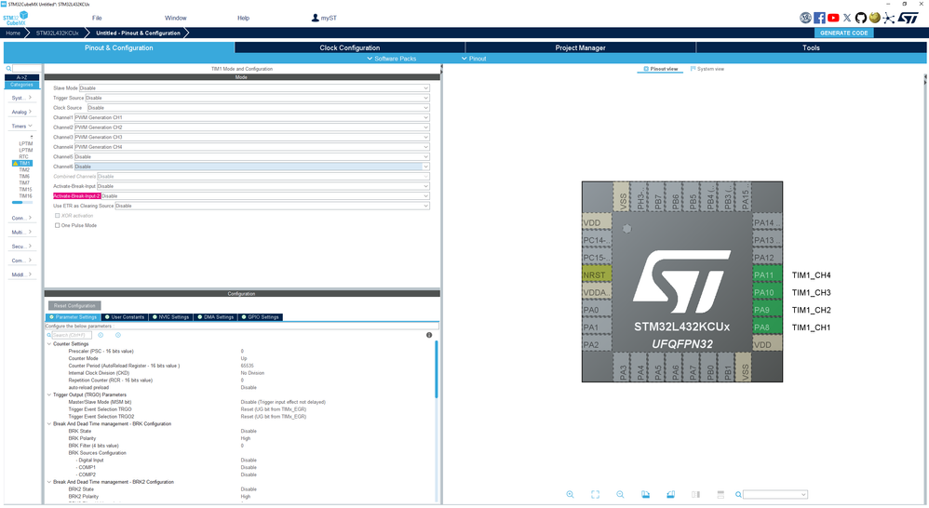929x508 pixels.
Task: Open the Channel5 dropdown
Action: point(252,157)
